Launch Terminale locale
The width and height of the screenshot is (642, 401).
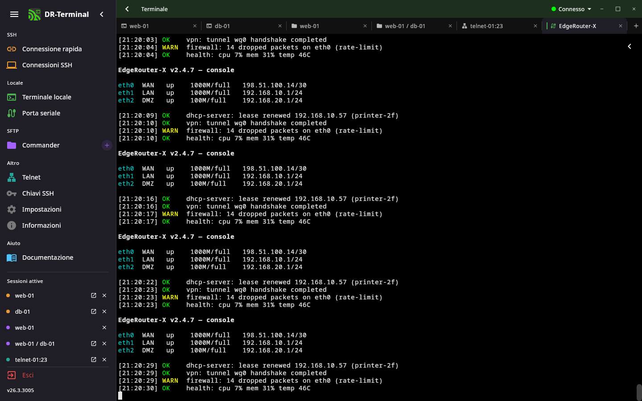(x=58, y=97)
